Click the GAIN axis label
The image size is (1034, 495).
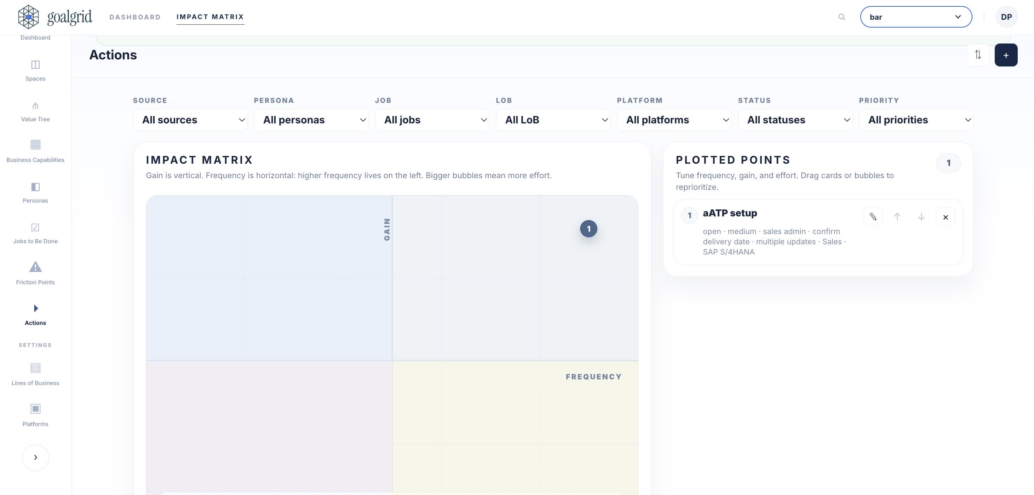[x=387, y=229]
